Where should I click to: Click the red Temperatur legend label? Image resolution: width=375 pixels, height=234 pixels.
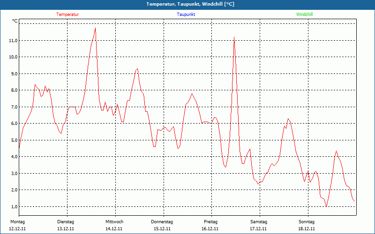(67, 15)
